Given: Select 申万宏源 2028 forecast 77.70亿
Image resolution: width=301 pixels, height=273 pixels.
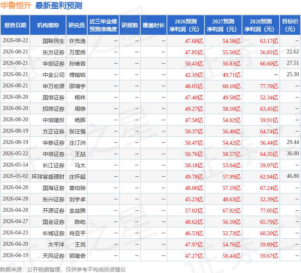Looking at the screenshot, I should pos(269,86).
